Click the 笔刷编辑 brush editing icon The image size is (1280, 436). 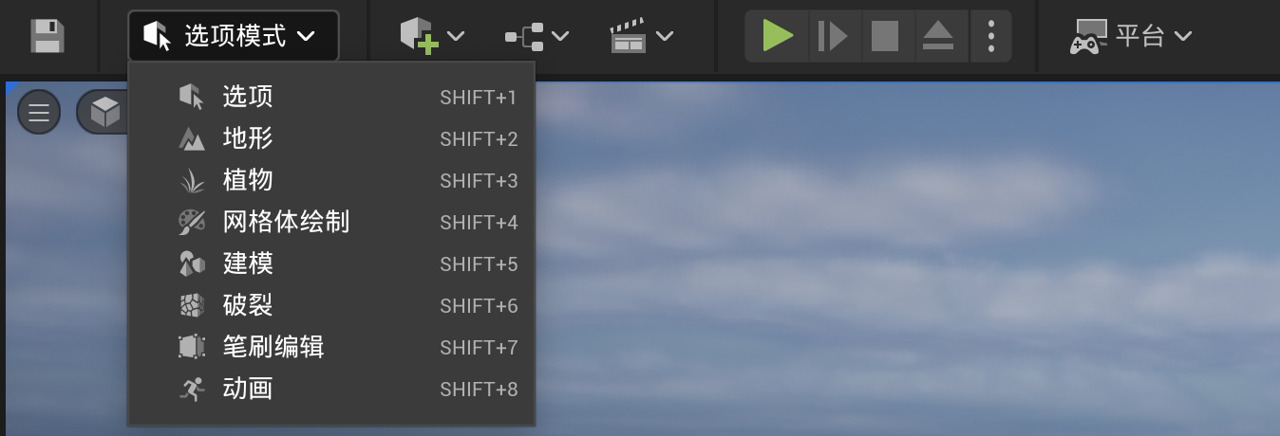click(192, 347)
